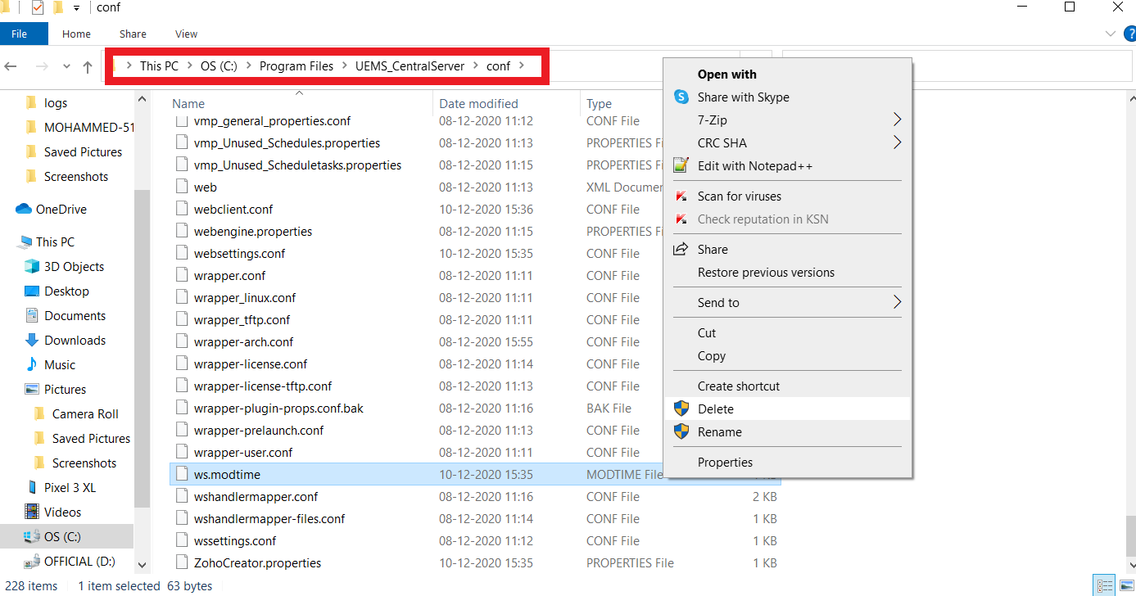Viewport: 1136px width, 596px height.
Task: Toggle the details view button
Action: coord(1105,585)
